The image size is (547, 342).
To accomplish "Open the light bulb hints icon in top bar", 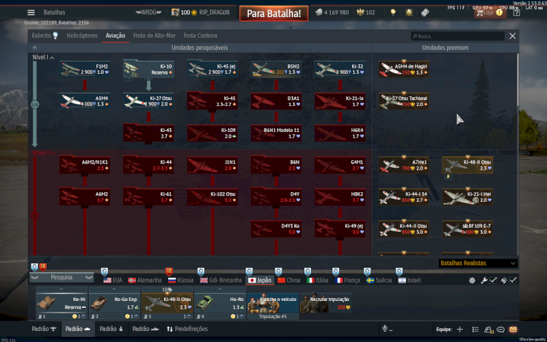I will tap(393, 12).
